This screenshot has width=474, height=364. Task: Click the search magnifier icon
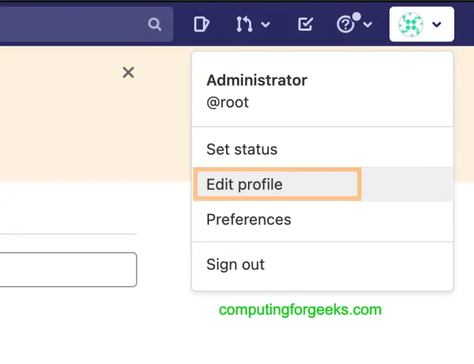click(155, 24)
